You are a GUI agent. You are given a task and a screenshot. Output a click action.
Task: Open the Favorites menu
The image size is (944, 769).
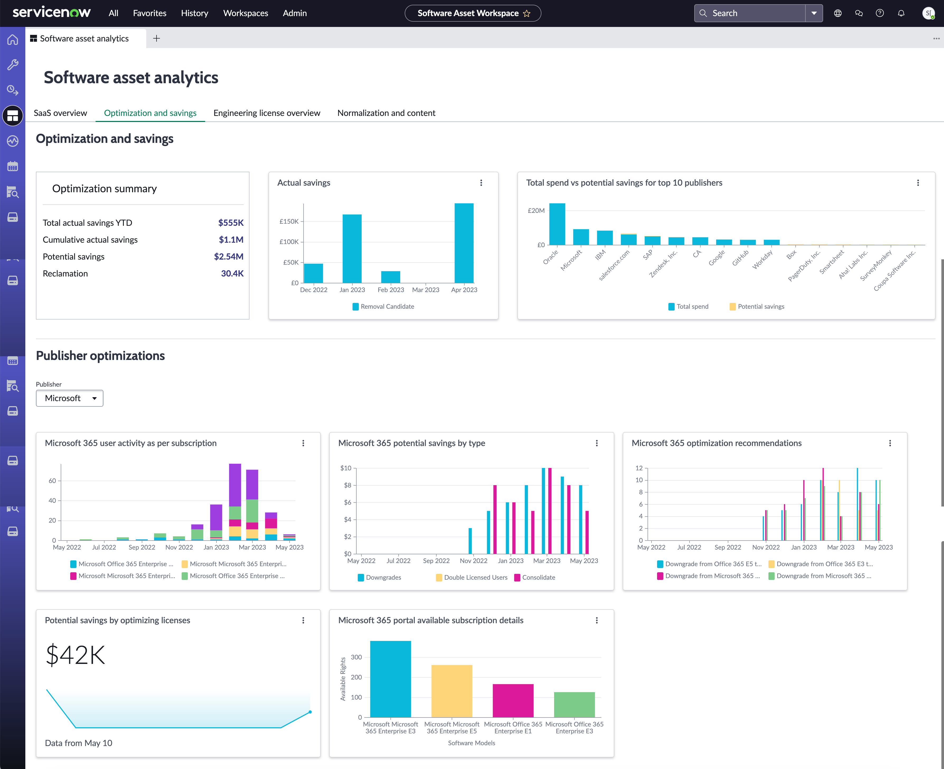coord(150,13)
